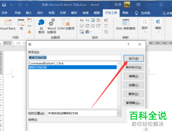This screenshot has height=131, width=172.
Task: Click the 共享 share button
Action: [x=167, y=13]
